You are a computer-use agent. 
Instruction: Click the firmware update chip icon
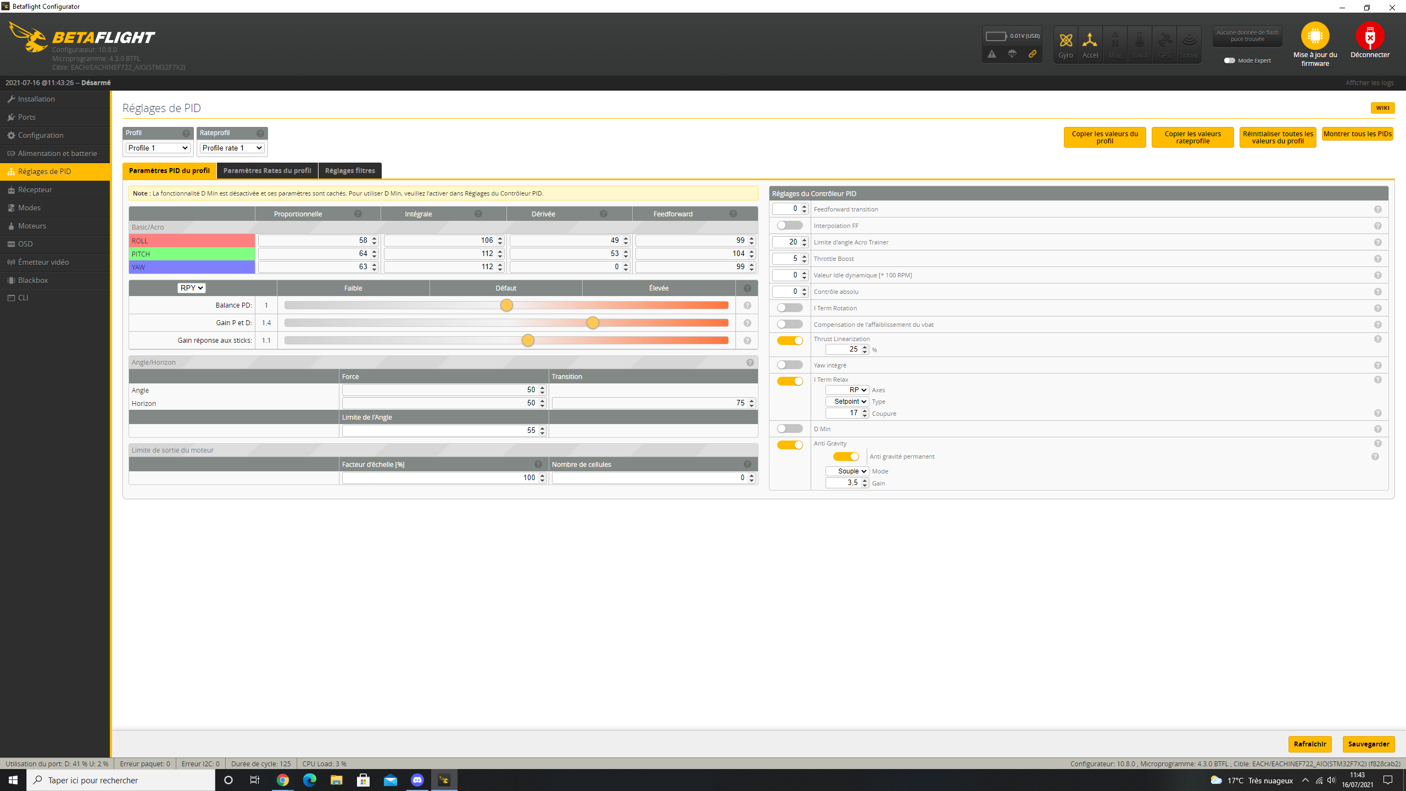click(x=1315, y=36)
